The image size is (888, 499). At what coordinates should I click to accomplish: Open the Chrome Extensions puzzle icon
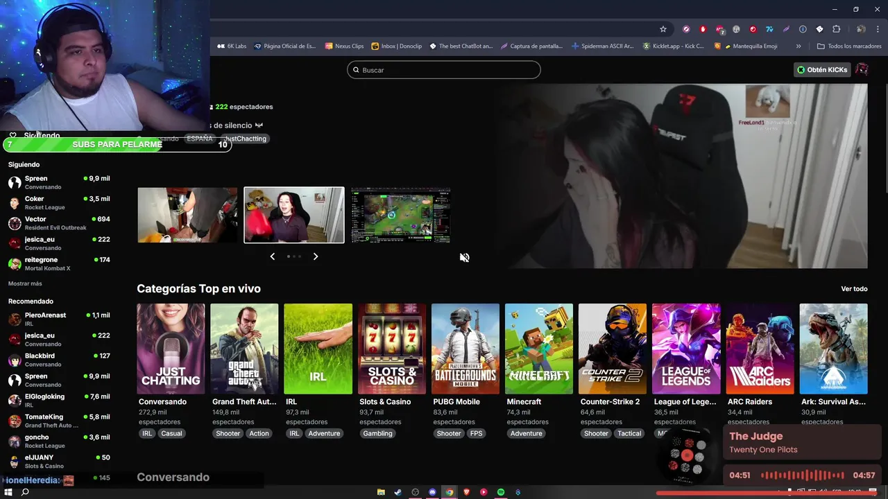pyautogui.click(x=836, y=29)
